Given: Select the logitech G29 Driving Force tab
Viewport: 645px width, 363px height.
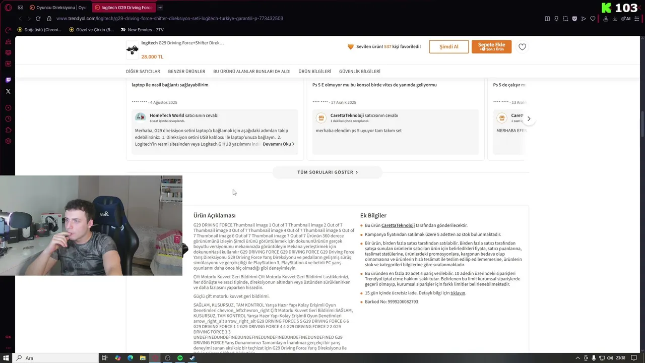Looking at the screenshot, I should pyautogui.click(x=124, y=8).
